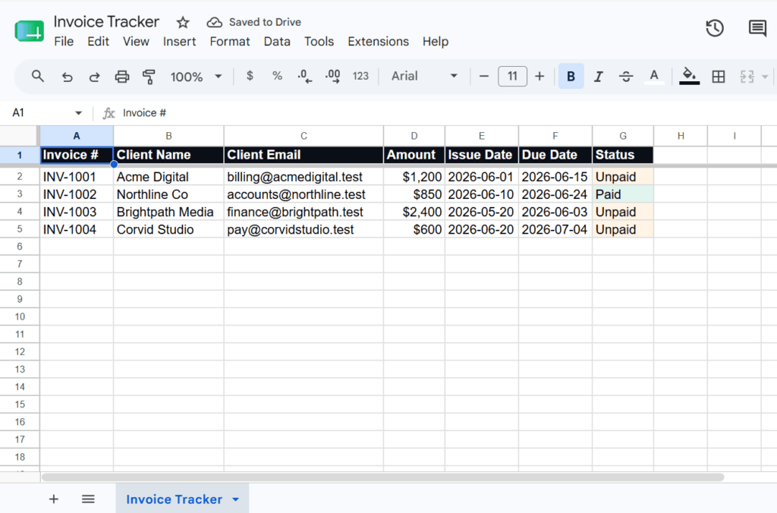Open the fill color picker
The height and width of the screenshot is (513, 777).
[689, 77]
